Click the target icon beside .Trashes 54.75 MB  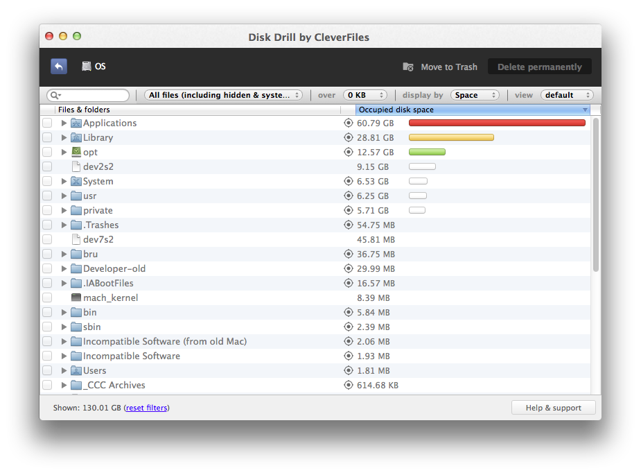pos(349,225)
